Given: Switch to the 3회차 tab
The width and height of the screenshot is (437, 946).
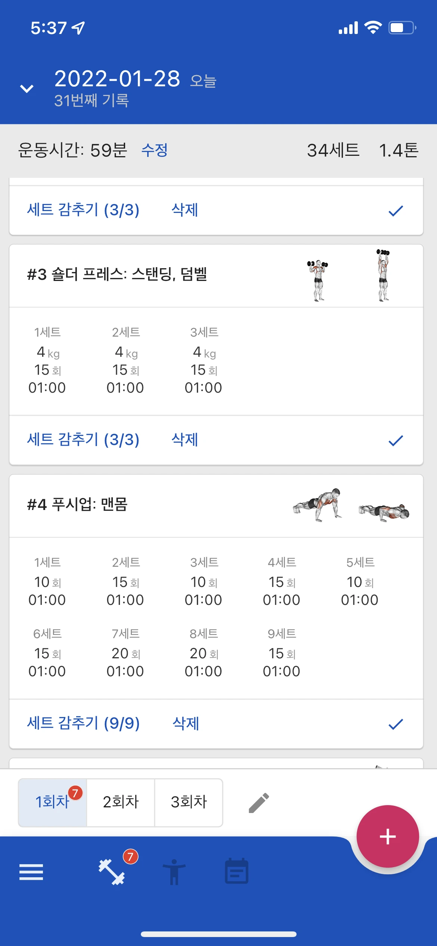Looking at the screenshot, I should coord(189,803).
